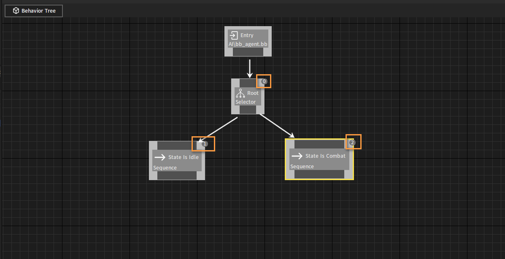Select the "State Is Idle" node title

pos(183,157)
